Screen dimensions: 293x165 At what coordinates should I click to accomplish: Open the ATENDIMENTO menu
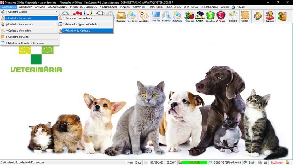pyautogui.click(x=108, y=7)
